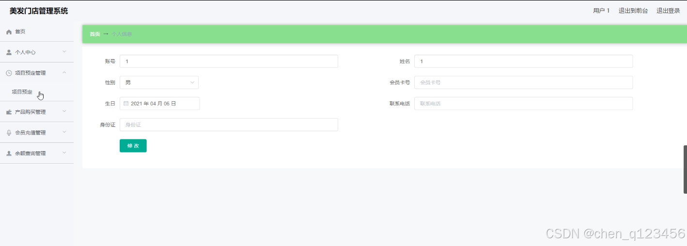Focus the 联系电话 input field
Image resolution: width=687 pixels, height=246 pixels.
(x=523, y=104)
